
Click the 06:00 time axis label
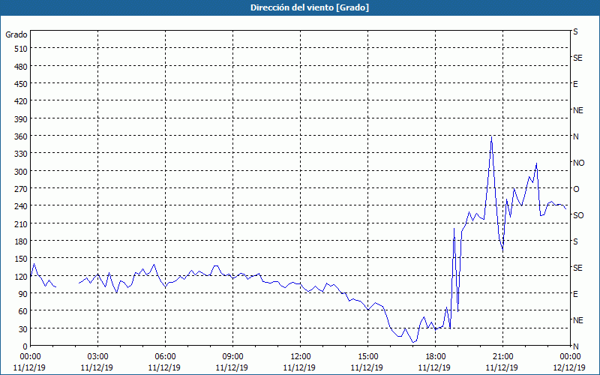(x=165, y=357)
